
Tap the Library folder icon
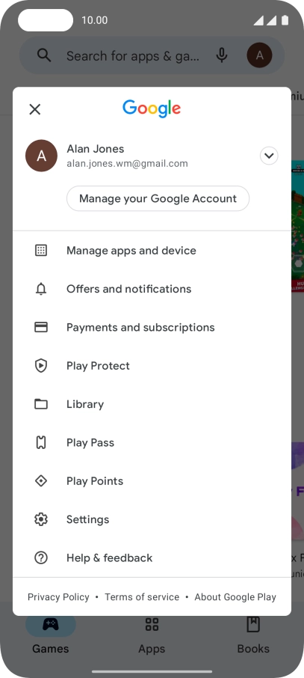[x=41, y=404]
